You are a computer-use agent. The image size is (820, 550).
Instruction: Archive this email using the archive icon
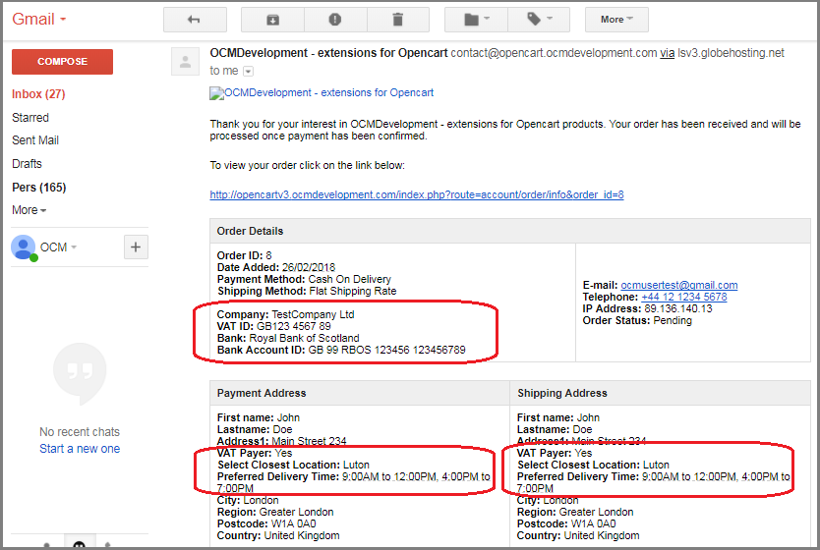[272, 20]
